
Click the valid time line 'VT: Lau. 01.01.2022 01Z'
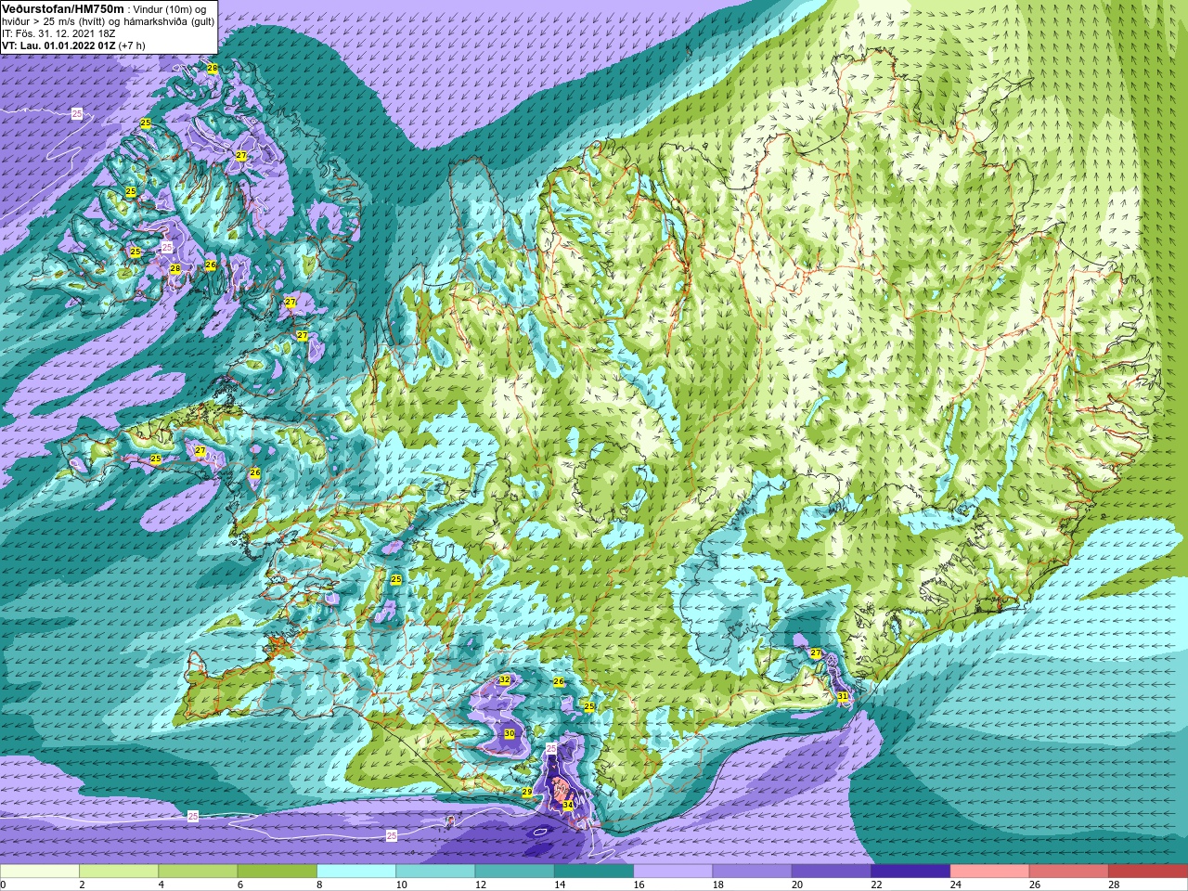click(x=58, y=45)
